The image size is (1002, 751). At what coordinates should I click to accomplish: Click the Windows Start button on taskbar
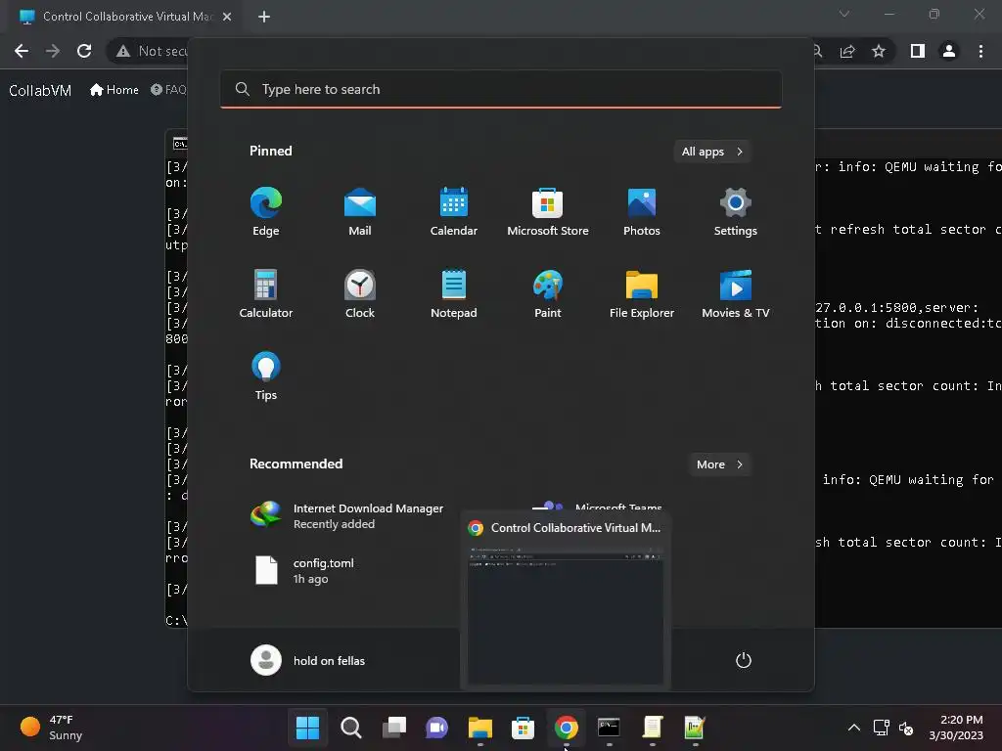click(307, 728)
